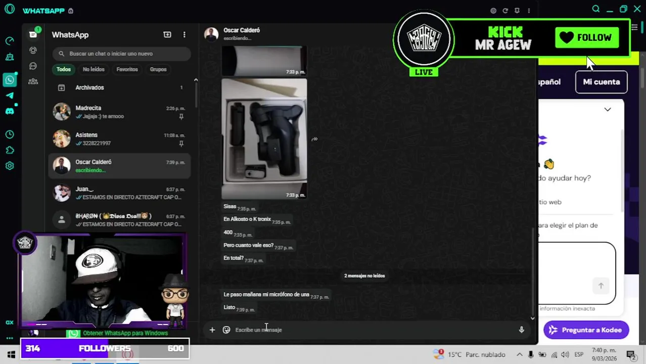The image size is (646, 364).
Task: Open the sidebar Settings gear
Action: tap(10, 166)
